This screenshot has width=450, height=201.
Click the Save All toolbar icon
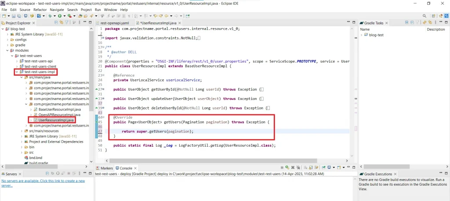(x=19, y=16)
